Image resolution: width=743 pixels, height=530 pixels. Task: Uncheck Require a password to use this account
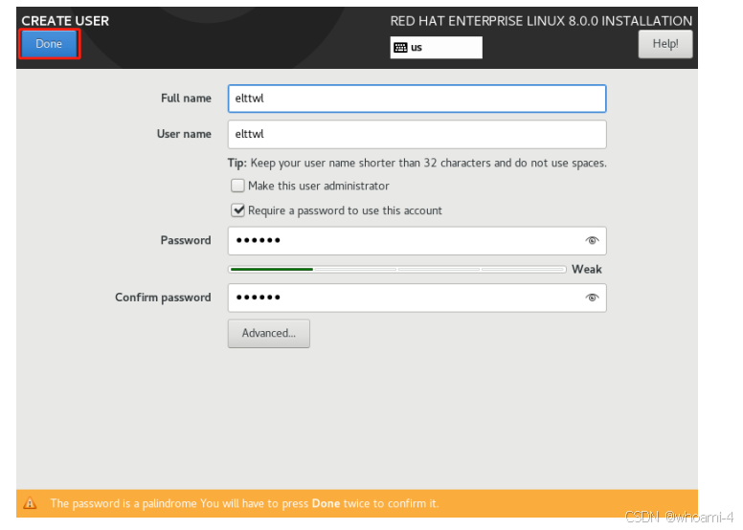click(237, 210)
